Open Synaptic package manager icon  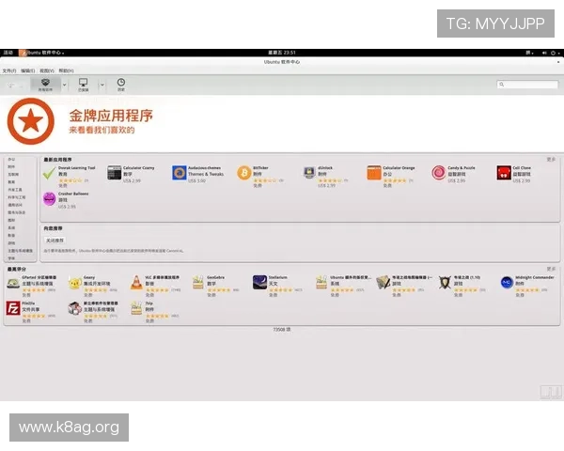(x=75, y=308)
